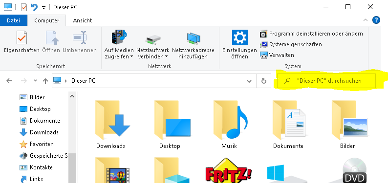Click Umbenennen in the ribbon
This screenshot has height=183, width=388.
(x=80, y=41)
